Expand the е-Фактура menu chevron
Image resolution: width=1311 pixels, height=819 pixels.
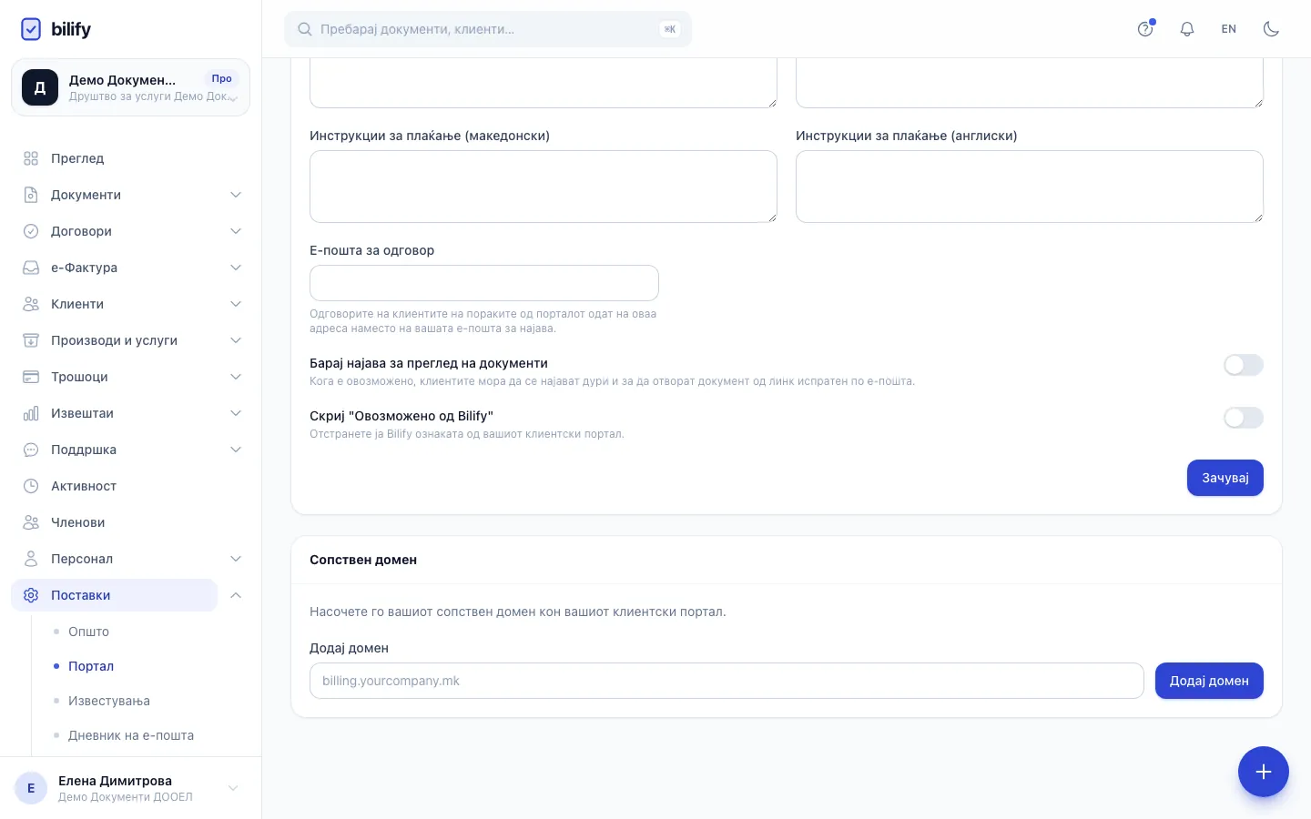click(x=236, y=268)
